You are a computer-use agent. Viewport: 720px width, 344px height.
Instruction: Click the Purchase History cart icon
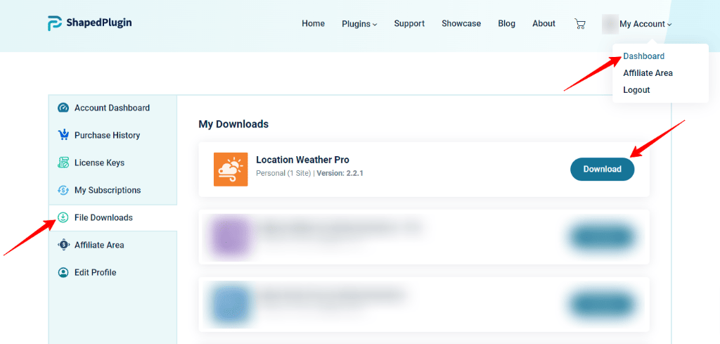tap(63, 135)
